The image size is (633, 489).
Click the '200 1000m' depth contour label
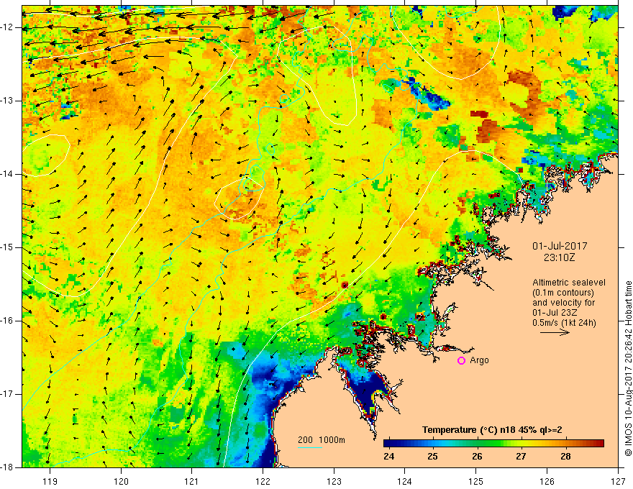tap(320, 439)
